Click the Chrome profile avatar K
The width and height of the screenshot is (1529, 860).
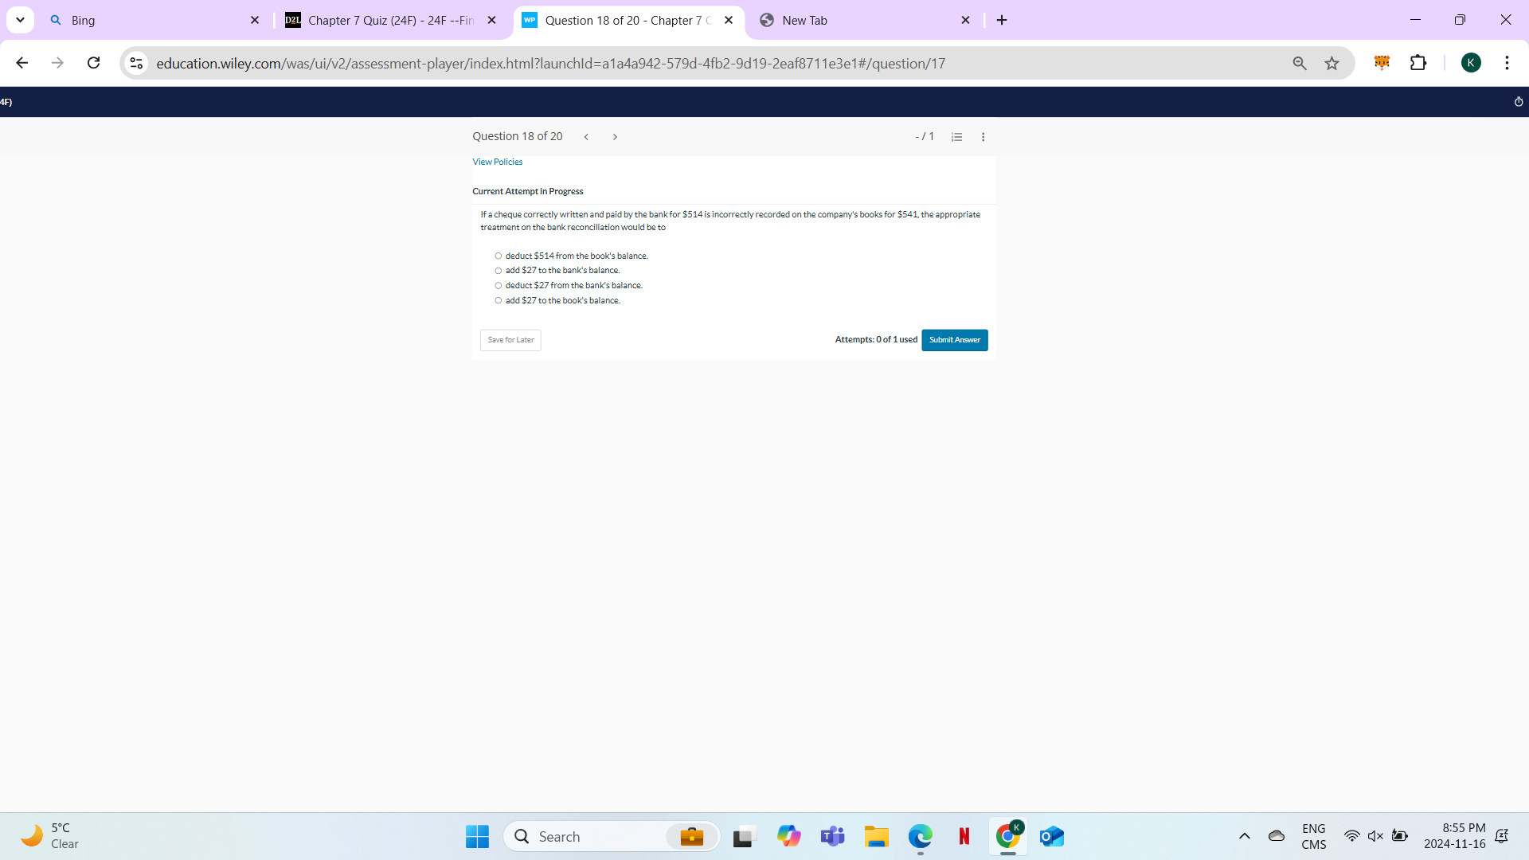click(x=1472, y=62)
